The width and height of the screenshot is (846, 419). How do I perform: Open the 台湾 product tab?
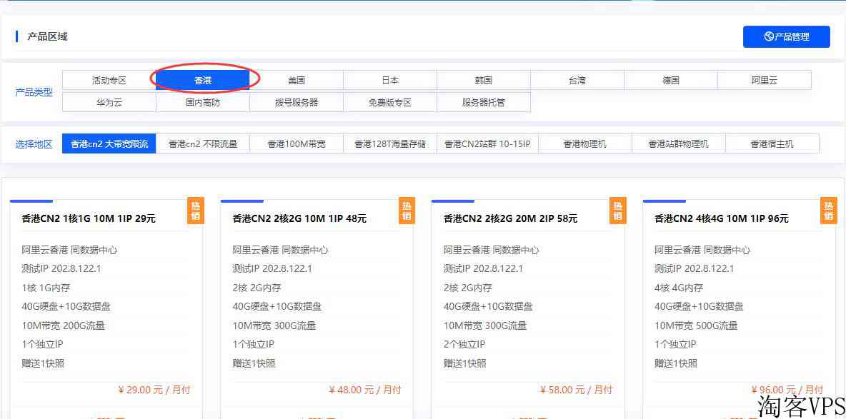(577, 81)
